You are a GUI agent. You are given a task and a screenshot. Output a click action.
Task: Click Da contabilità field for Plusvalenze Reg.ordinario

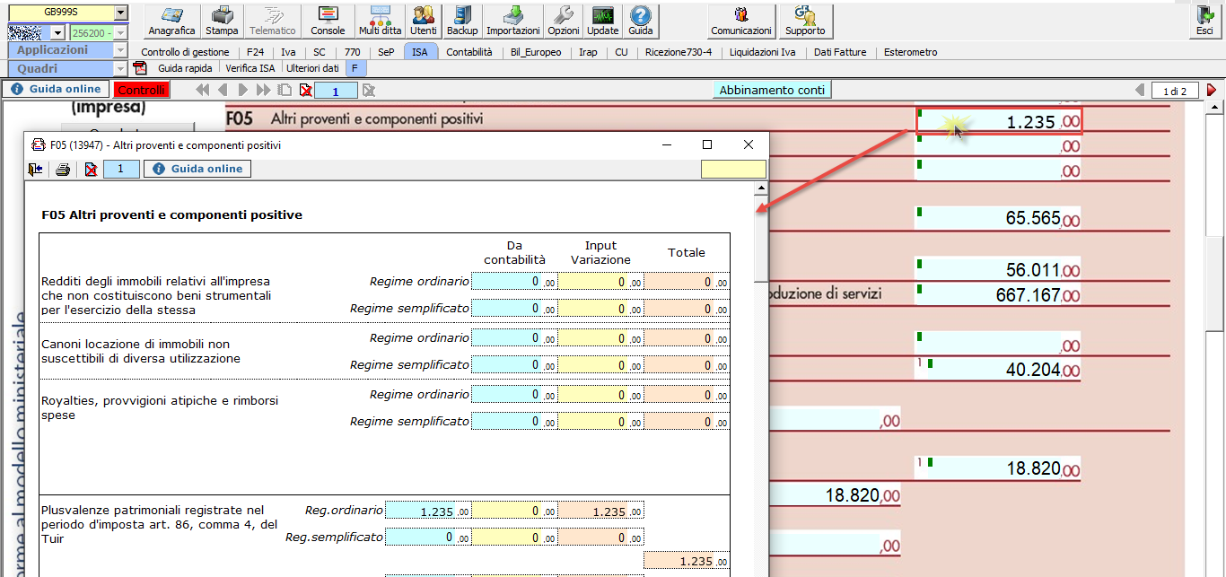click(427, 511)
